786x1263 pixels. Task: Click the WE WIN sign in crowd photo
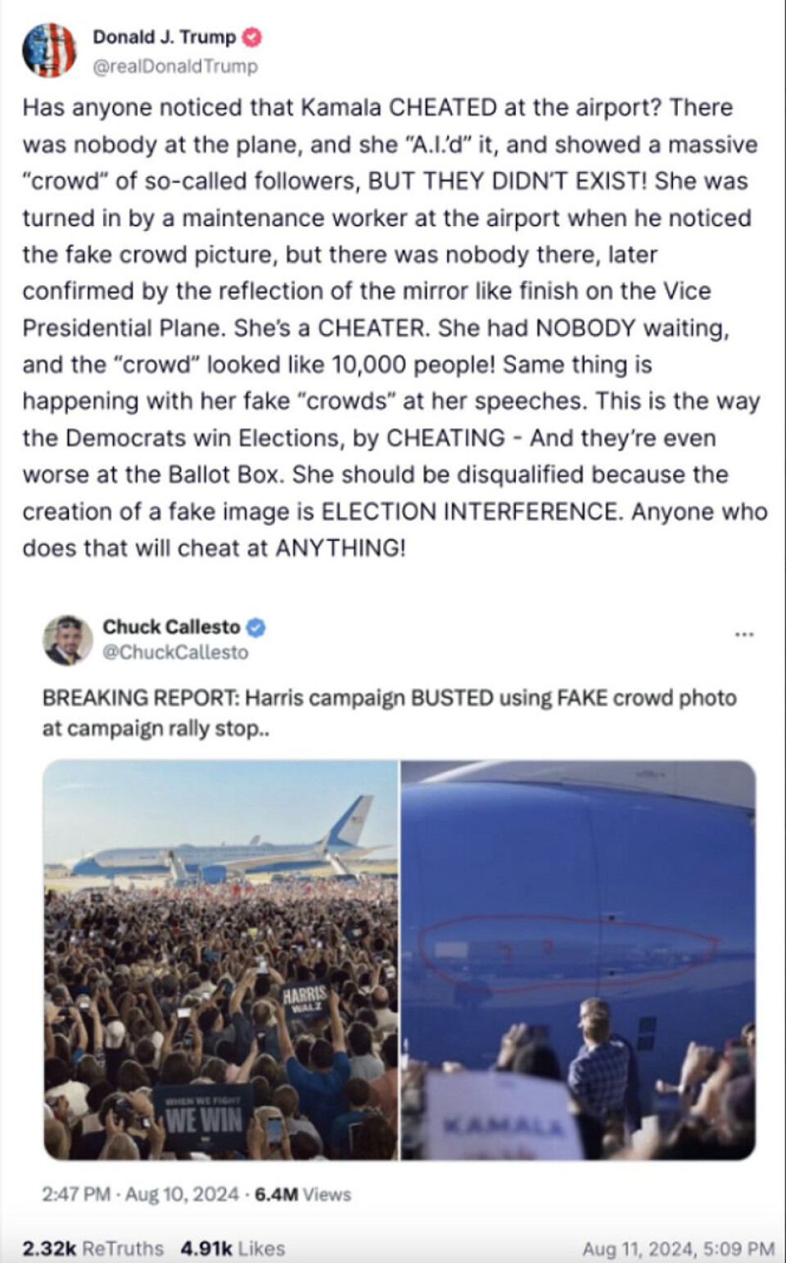tap(204, 1117)
